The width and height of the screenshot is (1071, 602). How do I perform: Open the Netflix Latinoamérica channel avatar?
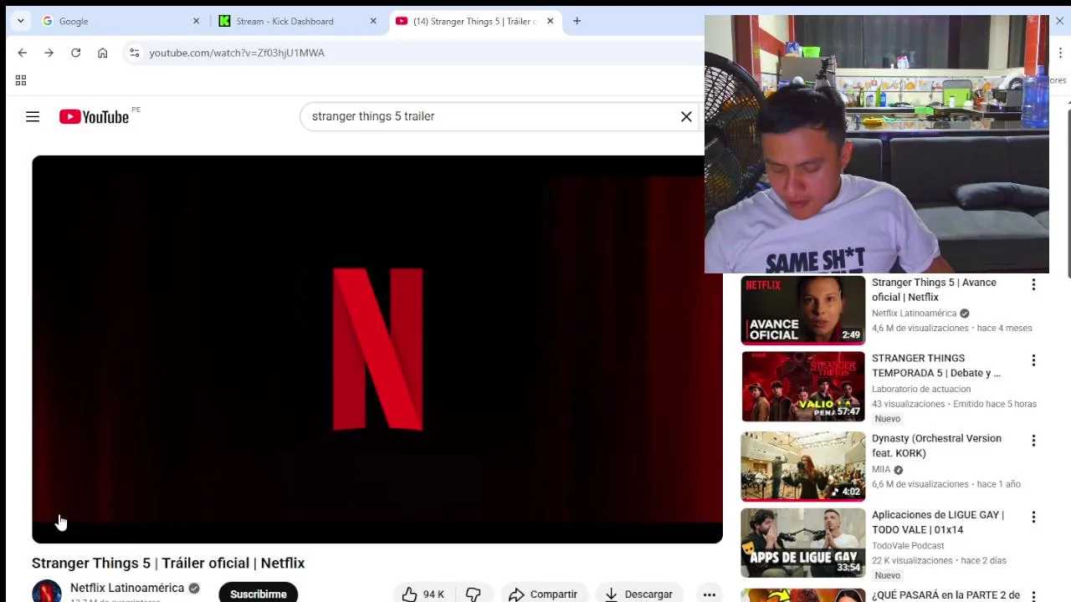47,591
